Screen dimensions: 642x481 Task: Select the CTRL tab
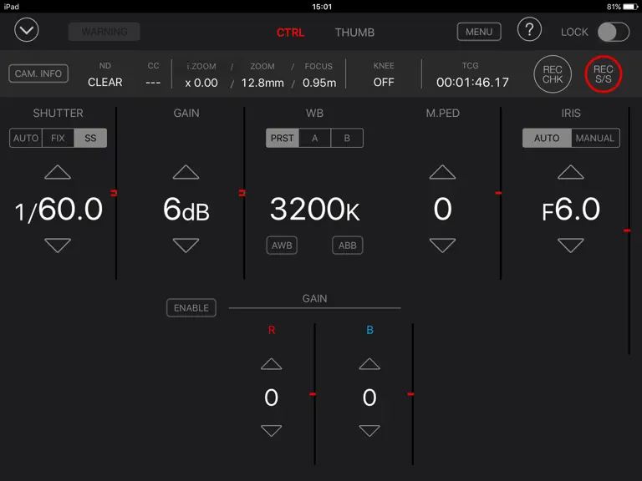click(x=290, y=33)
